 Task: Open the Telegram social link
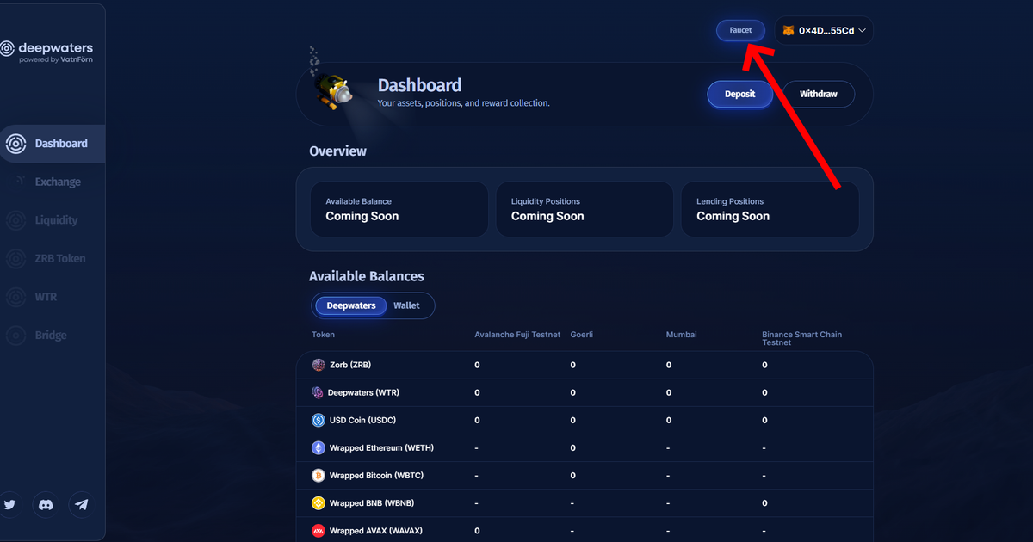[81, 505]
